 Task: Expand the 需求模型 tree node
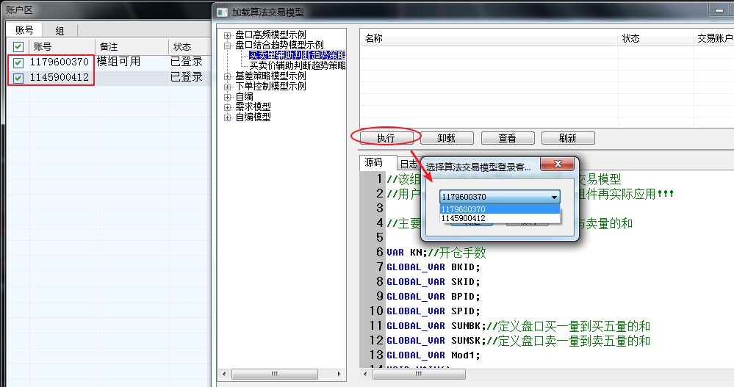pos(228,107)
